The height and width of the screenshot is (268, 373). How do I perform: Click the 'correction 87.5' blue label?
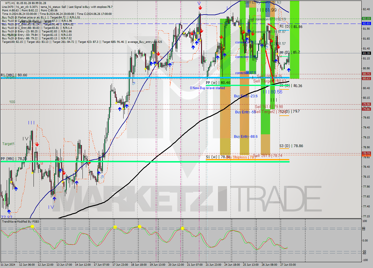coord(246,73)
